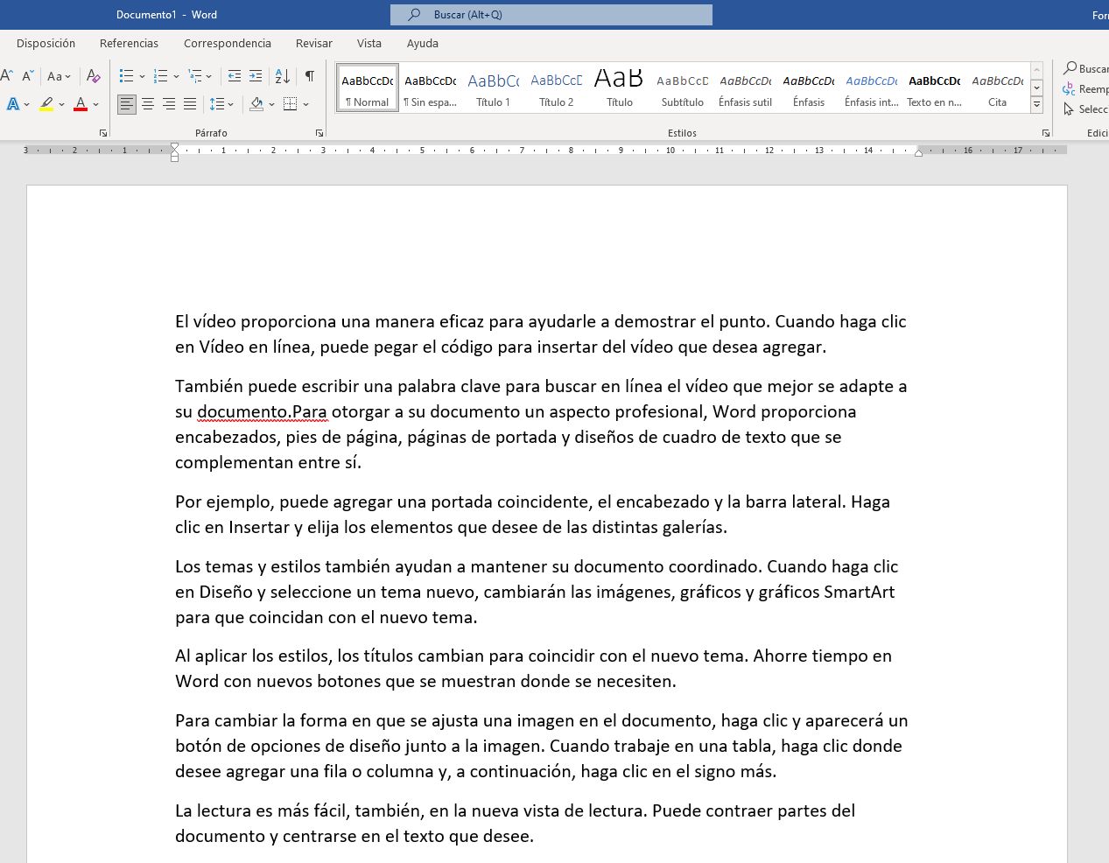Increase the paragraph indent
The height and width of the screenshot is (863, 1109).
point(256,76)
